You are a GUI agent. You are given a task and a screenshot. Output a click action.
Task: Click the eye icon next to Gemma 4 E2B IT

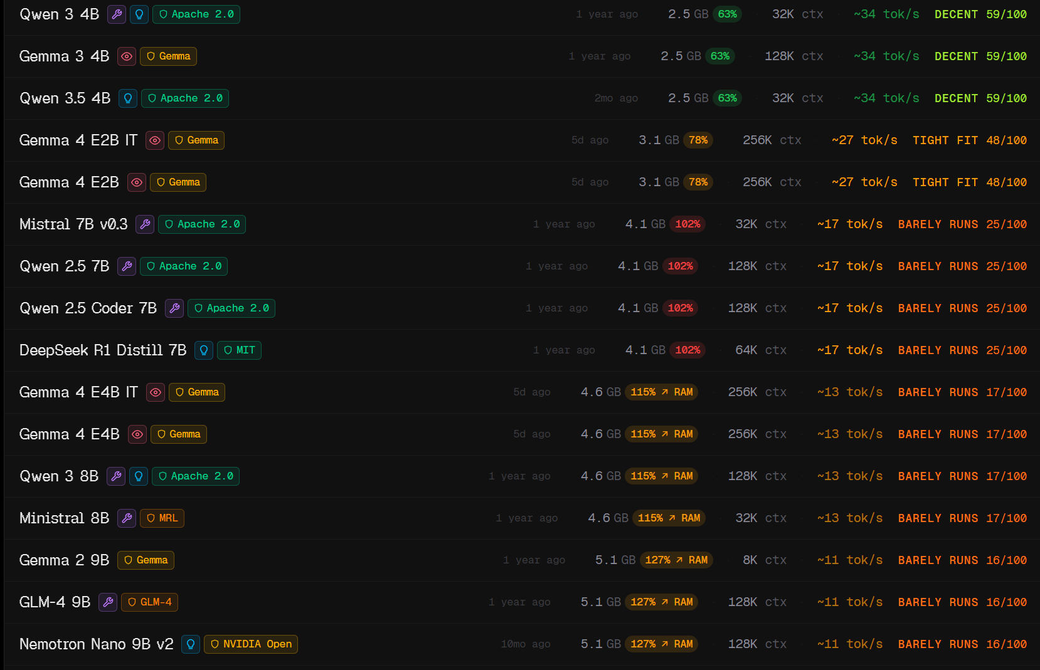coord(155,140)
